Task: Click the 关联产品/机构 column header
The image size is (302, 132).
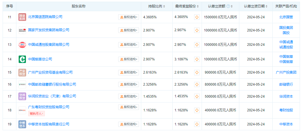Action: coord(286,6)
